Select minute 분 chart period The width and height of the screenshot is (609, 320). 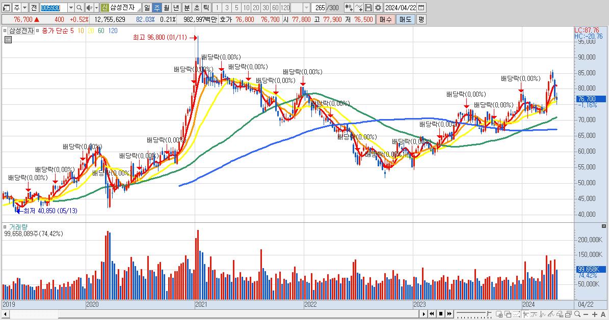tap(187, 7)
